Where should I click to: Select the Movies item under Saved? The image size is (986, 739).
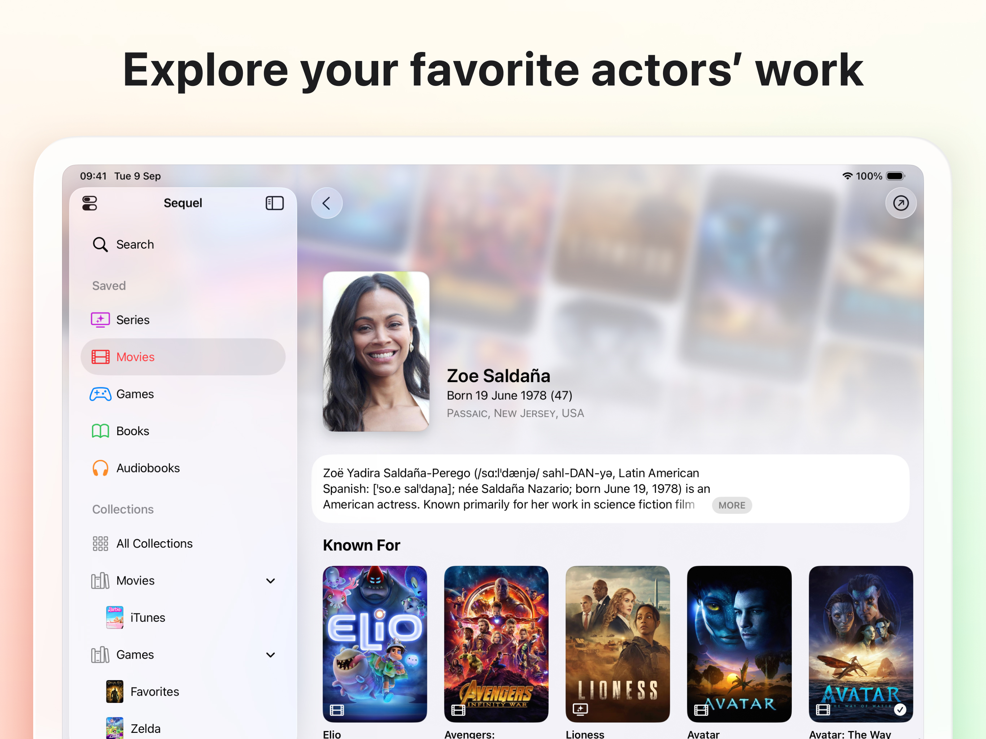tap(183, 357)
